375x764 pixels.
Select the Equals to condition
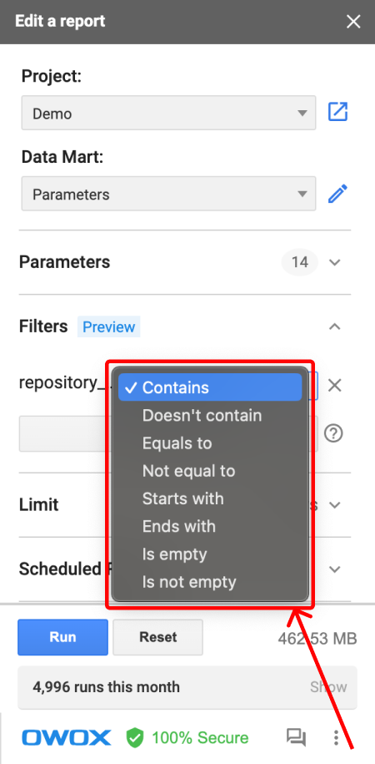point(210,443)
